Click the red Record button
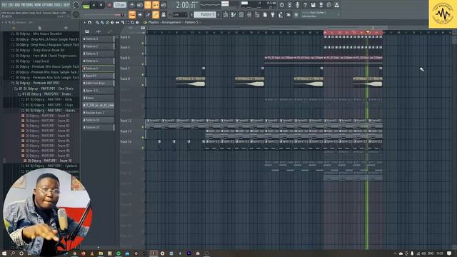 tap(109, 5)
